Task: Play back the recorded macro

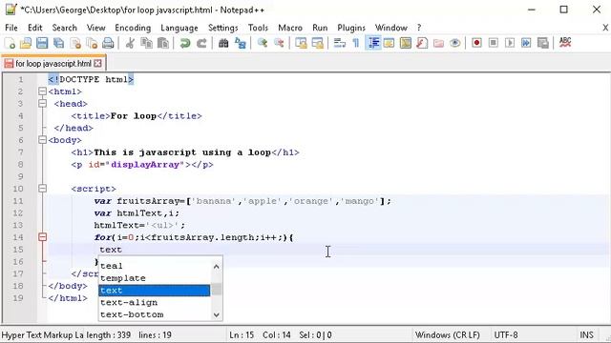Action: [x=510, y=43]
